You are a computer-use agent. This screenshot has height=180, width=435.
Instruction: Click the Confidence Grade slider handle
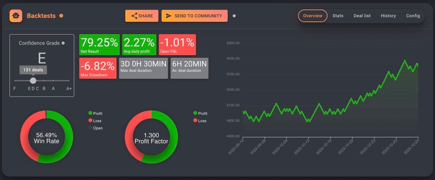point(33,81)
